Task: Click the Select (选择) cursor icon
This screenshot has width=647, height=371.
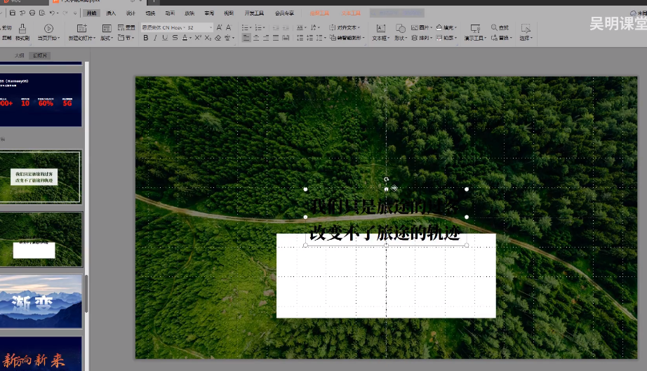Action: 526,29
